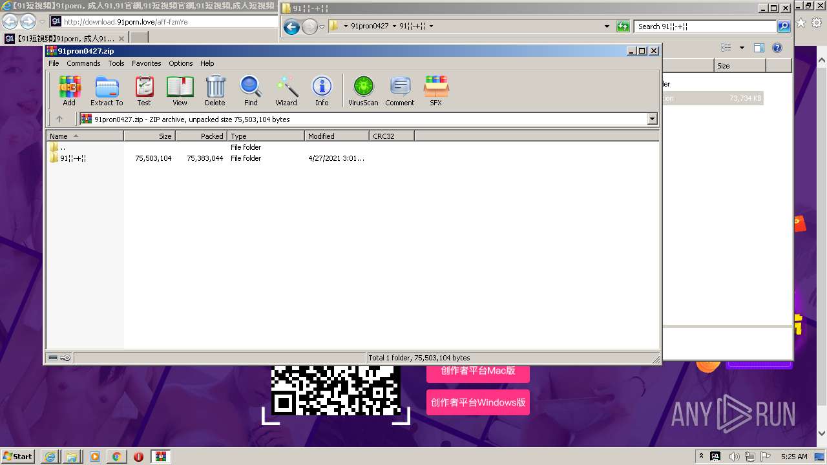Open the File menu in WinRAR

click(54, 63)
